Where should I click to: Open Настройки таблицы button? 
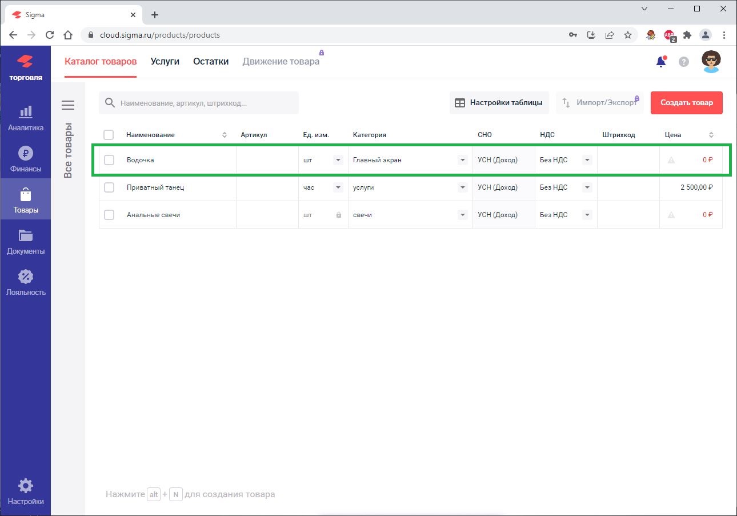tap(499, 103)
